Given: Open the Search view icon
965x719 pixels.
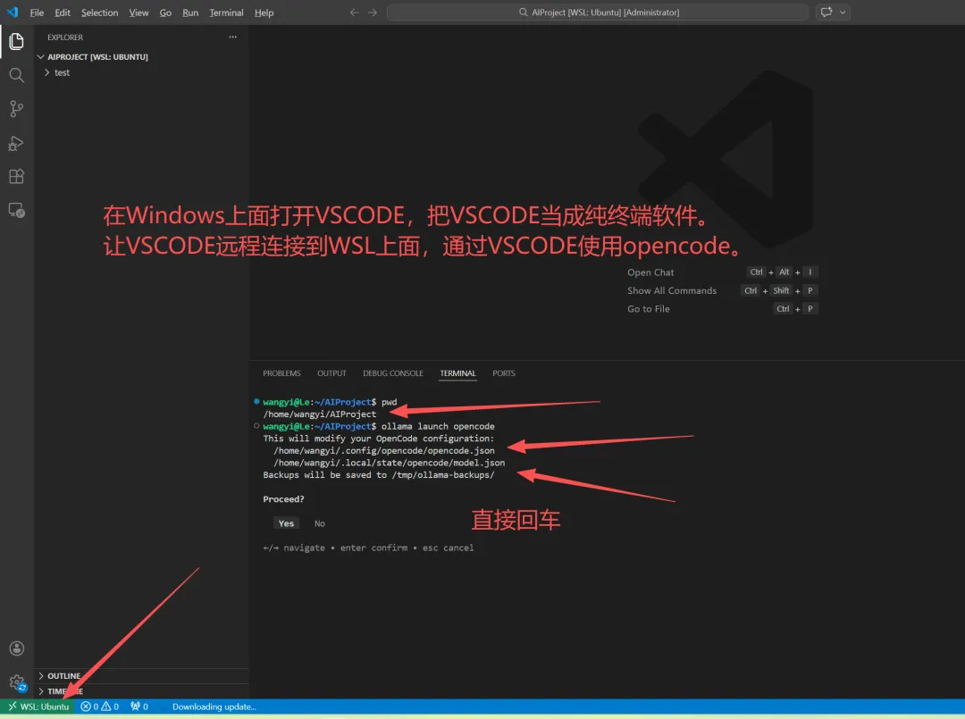Looking at the screenshot, I should (x=17, y=75).
